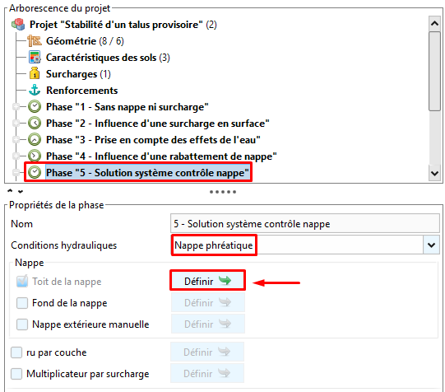Click the Projet cube icon at tree root

[18, 25]
